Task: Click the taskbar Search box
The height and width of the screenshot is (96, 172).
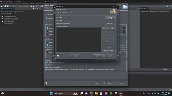Action: (66, 93)
